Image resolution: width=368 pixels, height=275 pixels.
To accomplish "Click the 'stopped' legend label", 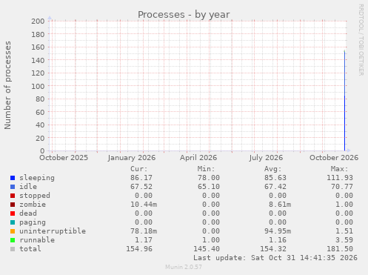I will point(35,196).
